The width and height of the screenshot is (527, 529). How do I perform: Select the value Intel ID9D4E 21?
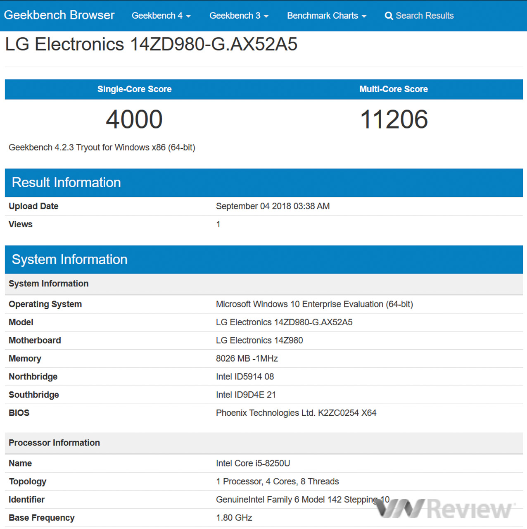[x=246, y=395]
